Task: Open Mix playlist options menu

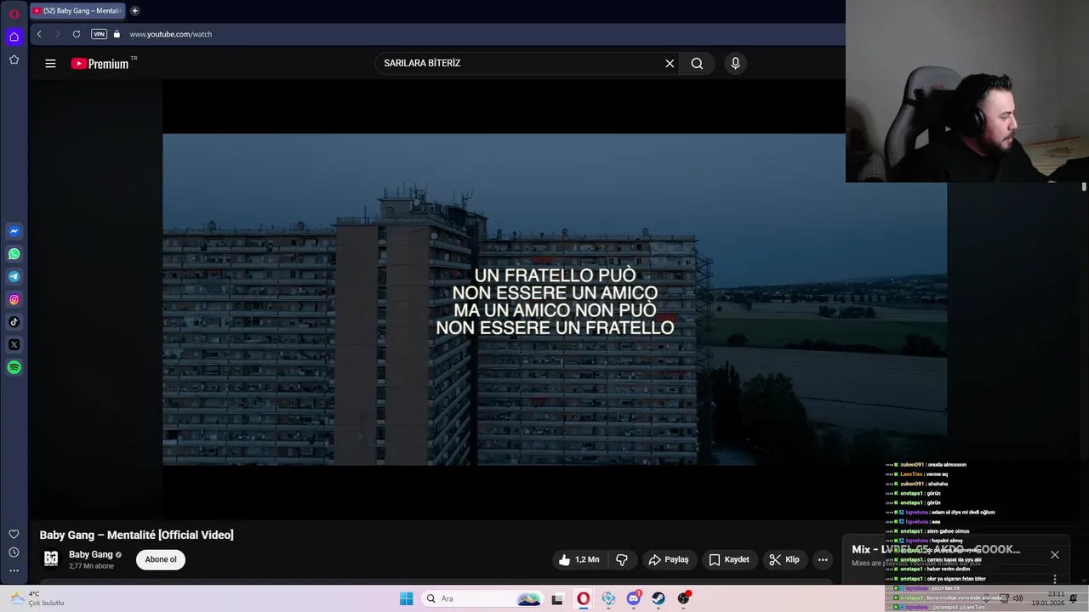Action: (1055, 579)
